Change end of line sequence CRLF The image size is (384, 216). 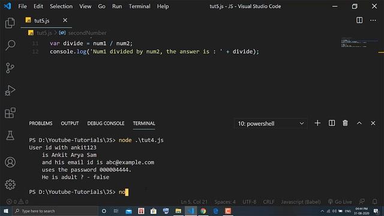pyautogui.click(x=269, y=202)
